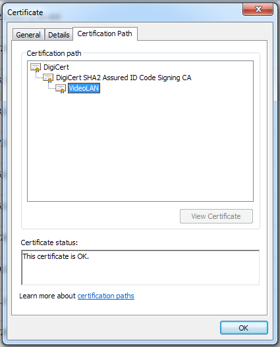280x347 pixels.
Task: Confirm the dialog with OK
Action: tap(244, 328)
